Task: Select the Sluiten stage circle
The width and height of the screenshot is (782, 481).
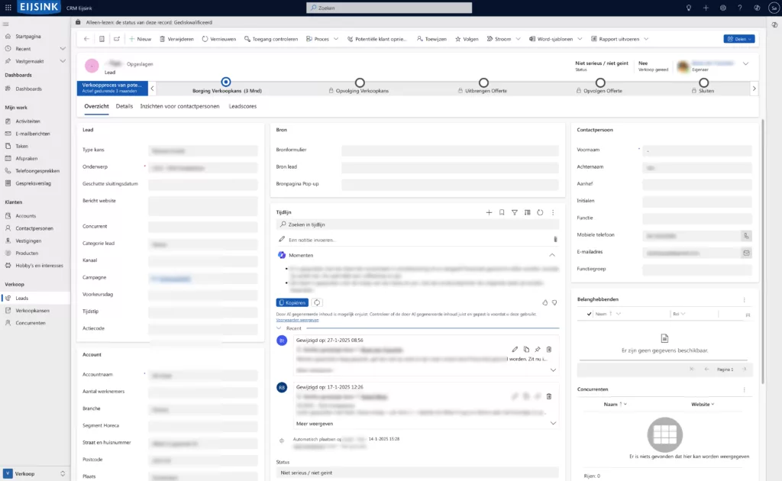Action: (703, 82)
